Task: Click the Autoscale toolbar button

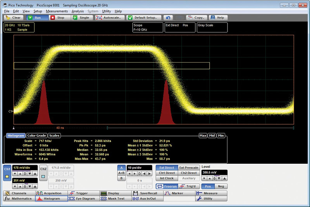Action: 110,18
